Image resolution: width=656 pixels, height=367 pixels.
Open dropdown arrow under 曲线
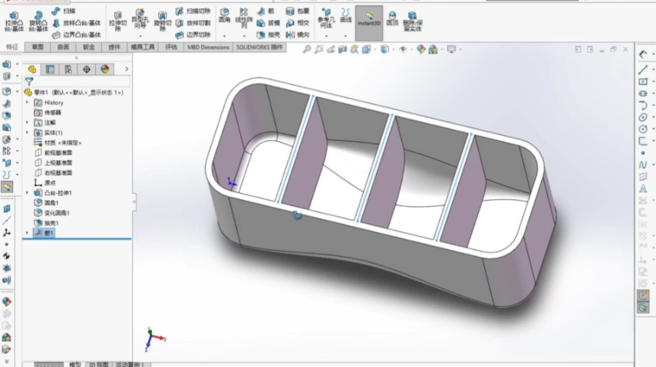345,36
